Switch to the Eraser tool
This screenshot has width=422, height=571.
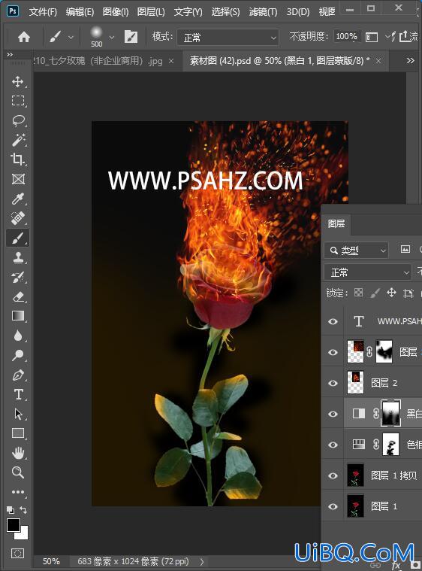18,297
